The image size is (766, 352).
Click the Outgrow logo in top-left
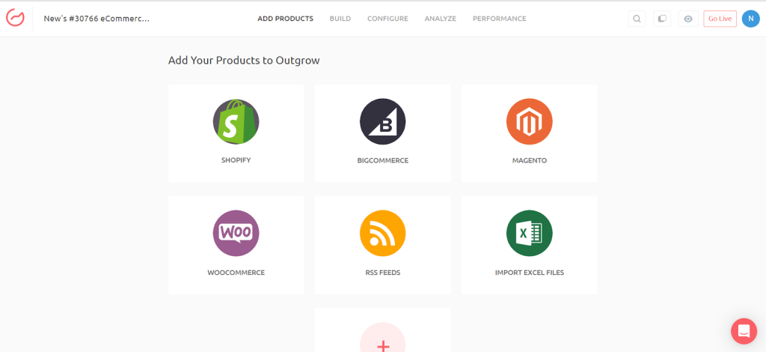pyautogui.click(x=15, y=19)
